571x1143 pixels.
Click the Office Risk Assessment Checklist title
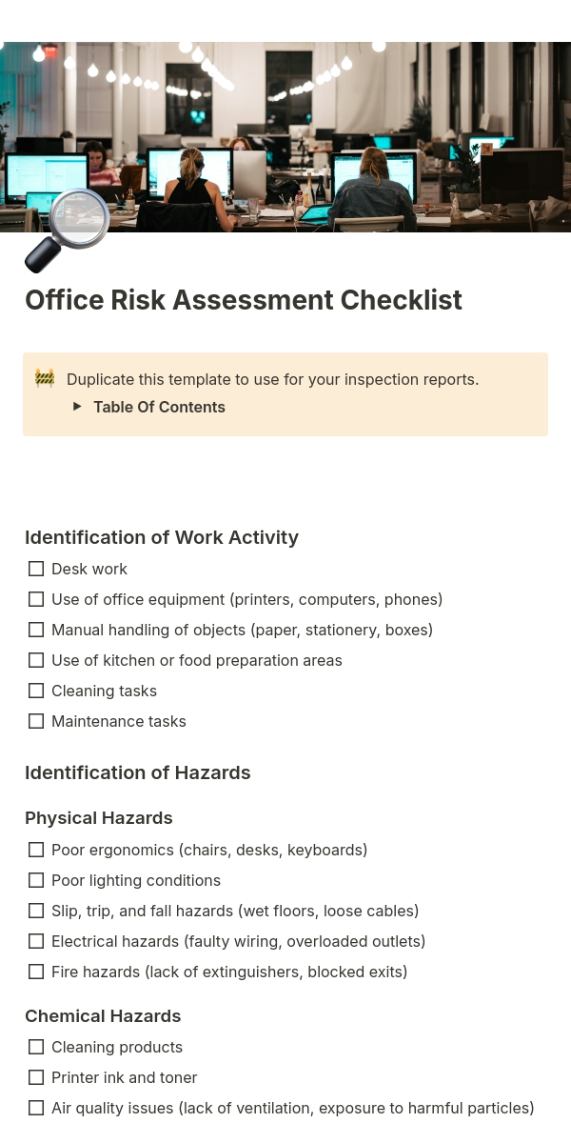point(244,300)
